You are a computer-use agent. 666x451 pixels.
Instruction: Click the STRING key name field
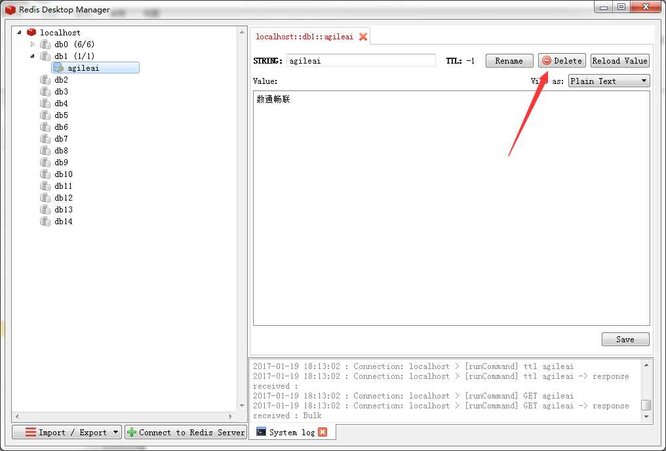(x=361, y=61)
